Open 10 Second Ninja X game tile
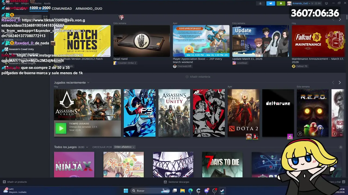 [74, 165]
